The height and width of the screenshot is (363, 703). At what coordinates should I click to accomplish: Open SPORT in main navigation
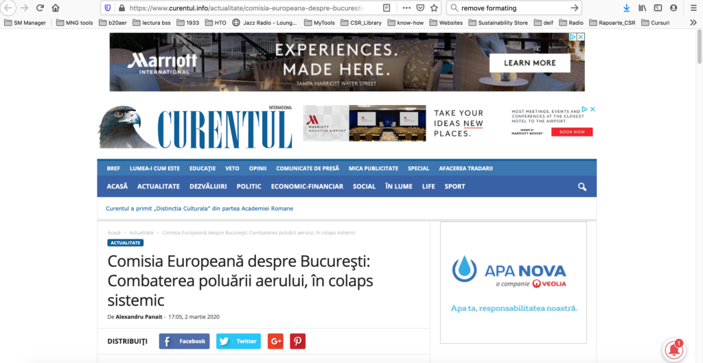point(454,187)
